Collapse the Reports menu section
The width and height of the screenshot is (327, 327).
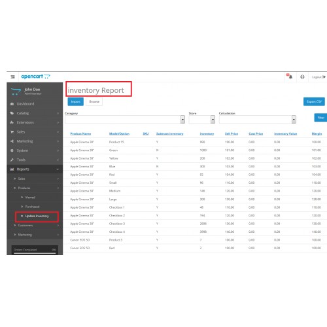tap(35, 169)
